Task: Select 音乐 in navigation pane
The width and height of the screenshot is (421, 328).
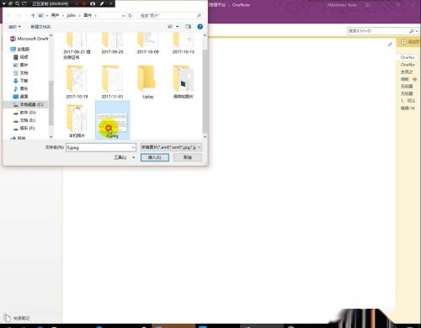Action: pyautogui.click(x=21, y=88)
